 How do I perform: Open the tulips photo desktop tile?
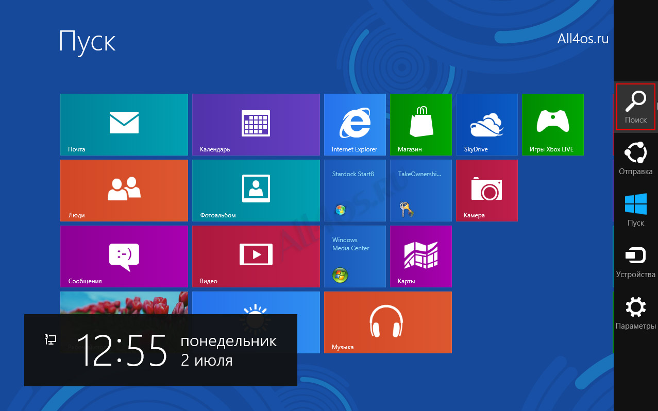point(124,303)
